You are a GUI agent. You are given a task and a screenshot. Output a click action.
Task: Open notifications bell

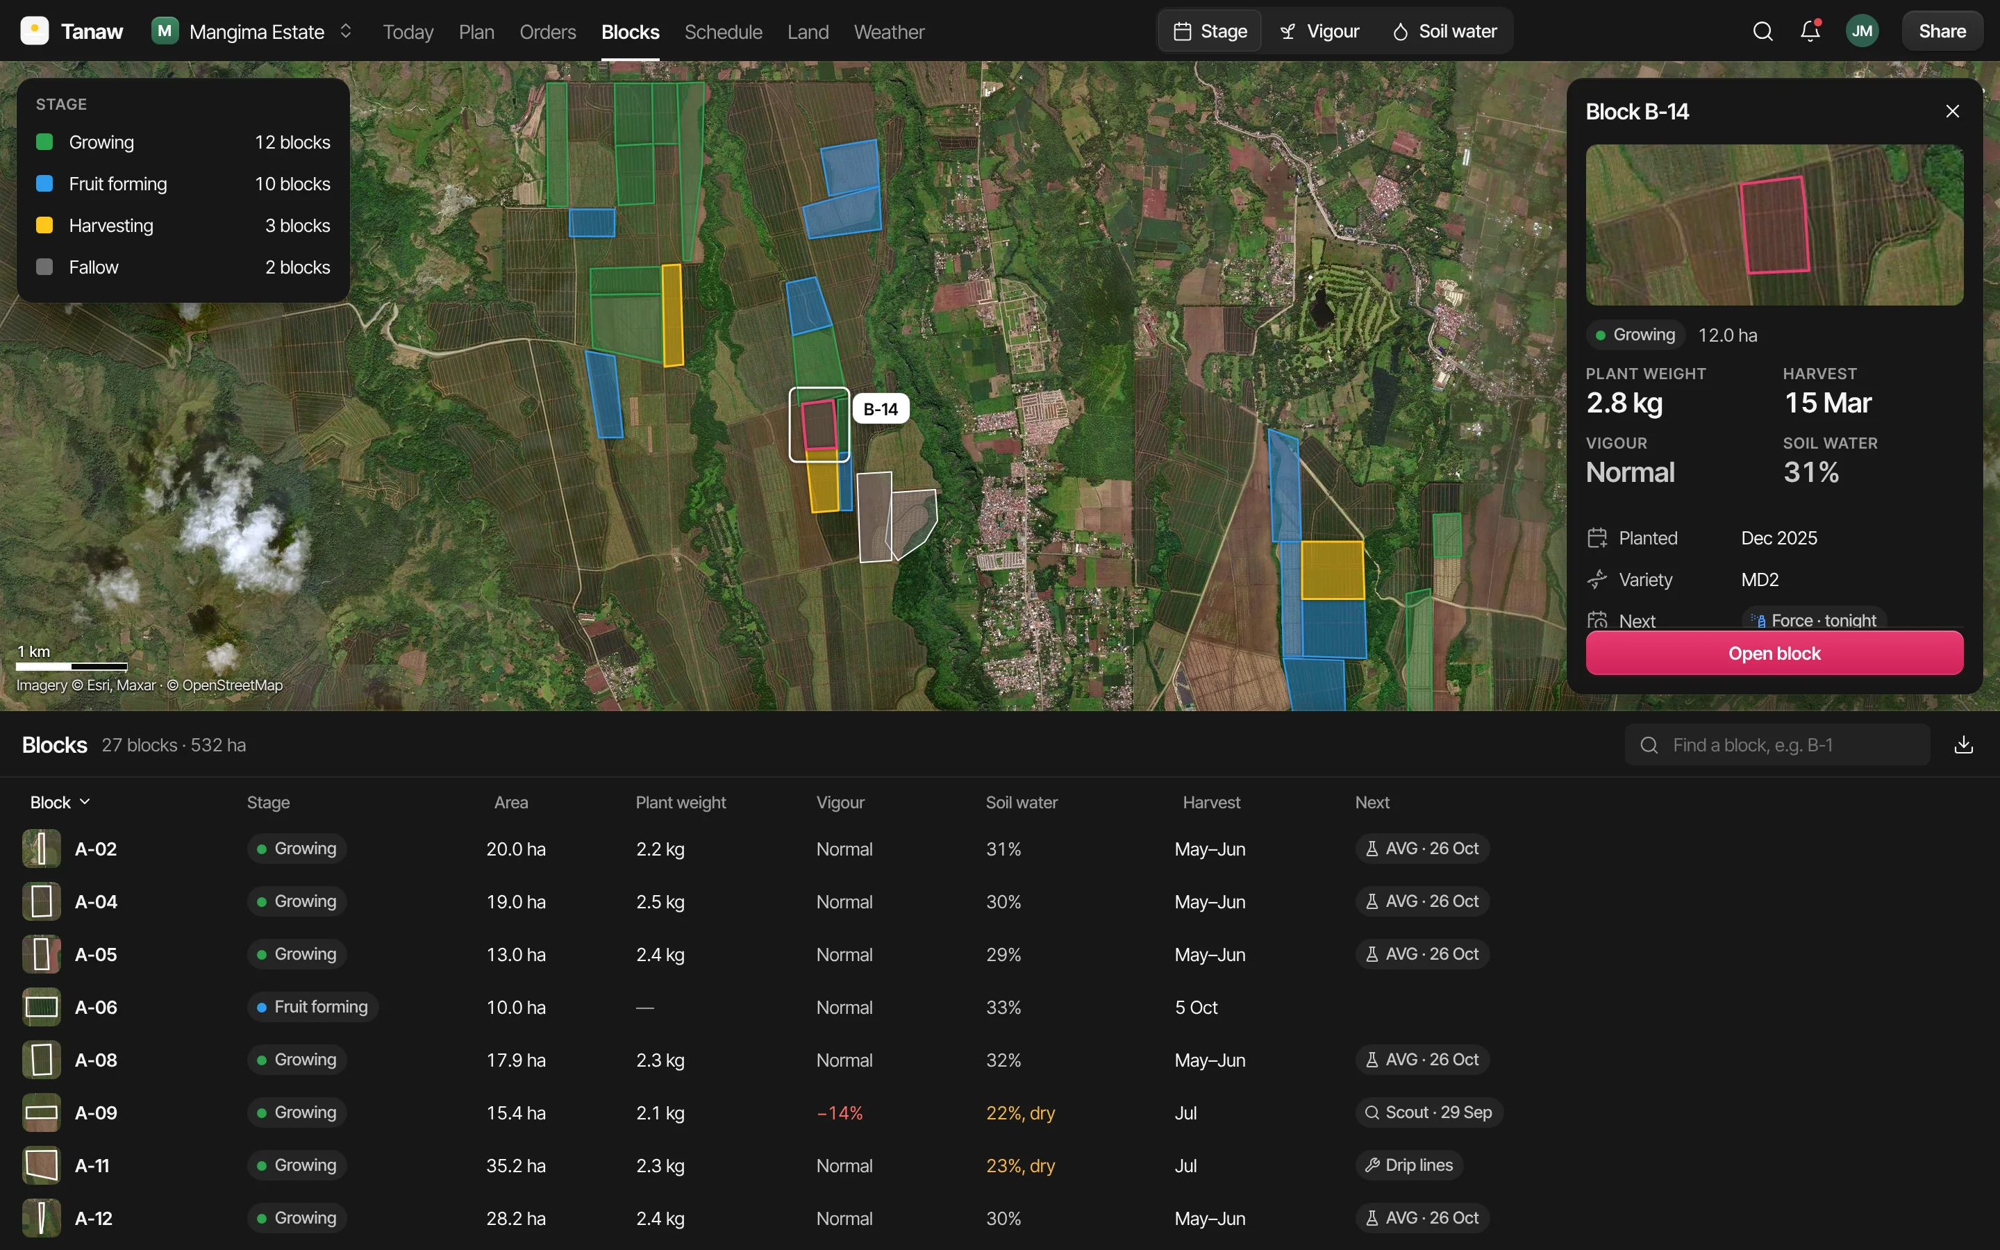pos(1810,31)
